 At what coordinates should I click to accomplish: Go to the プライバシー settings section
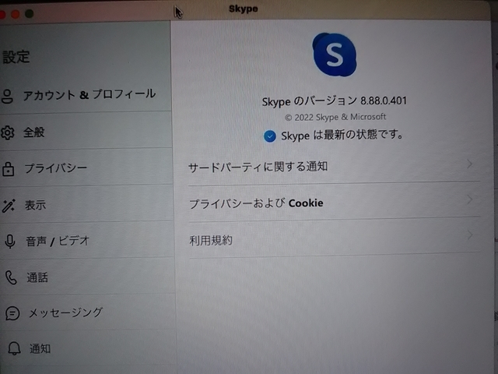coord(86,168)
